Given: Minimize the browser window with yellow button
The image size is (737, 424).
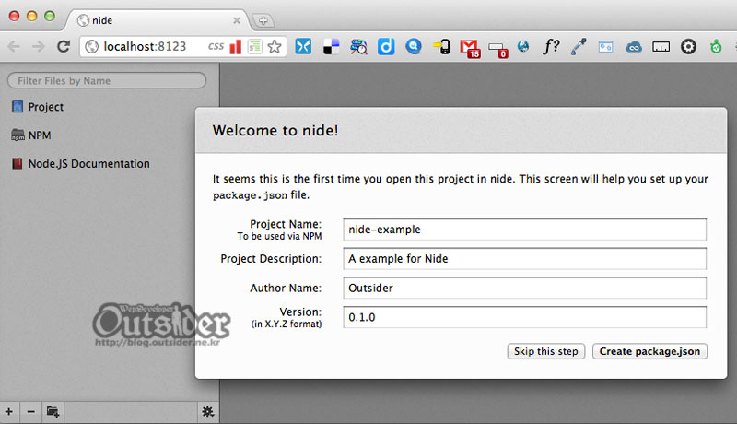Looking at the screenshot, I should point(31,16).
